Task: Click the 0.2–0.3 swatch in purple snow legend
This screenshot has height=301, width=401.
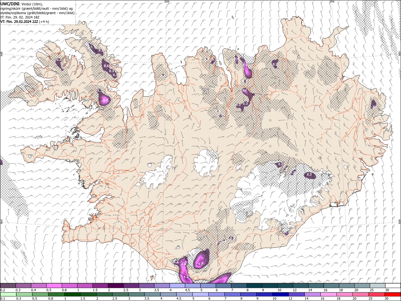Action: (x=8, y=285)
